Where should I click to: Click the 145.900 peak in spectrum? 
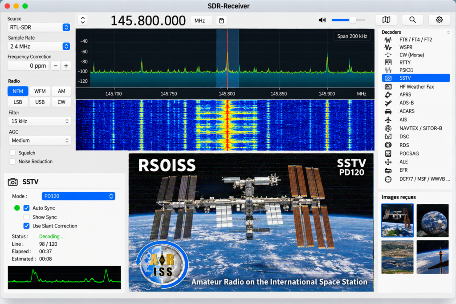click(x=327, y=62)
